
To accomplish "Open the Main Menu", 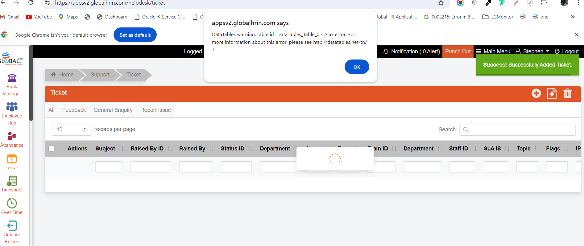I will 493,51.
